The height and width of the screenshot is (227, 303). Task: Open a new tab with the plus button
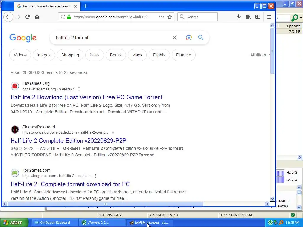[86, 6]
